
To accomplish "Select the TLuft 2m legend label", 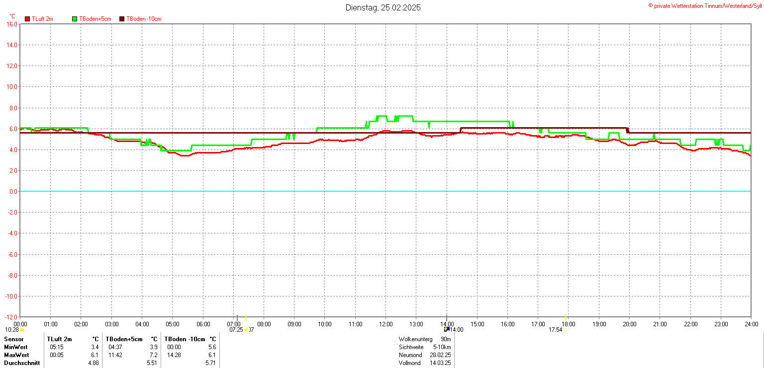I will 42,19.
